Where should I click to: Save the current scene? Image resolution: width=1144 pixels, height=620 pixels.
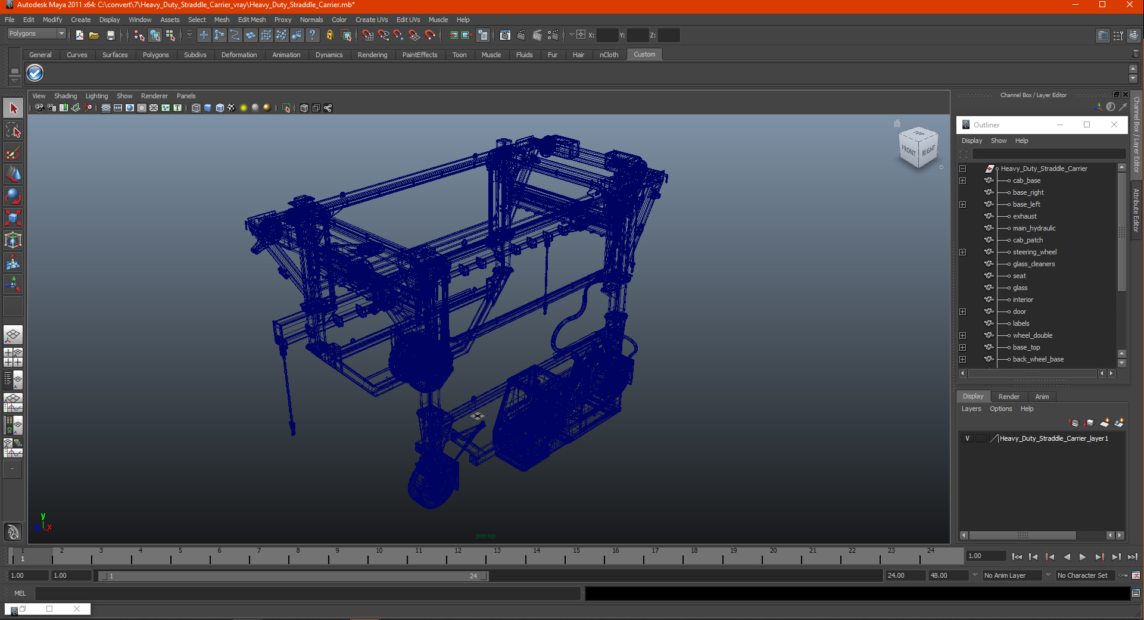110,35
